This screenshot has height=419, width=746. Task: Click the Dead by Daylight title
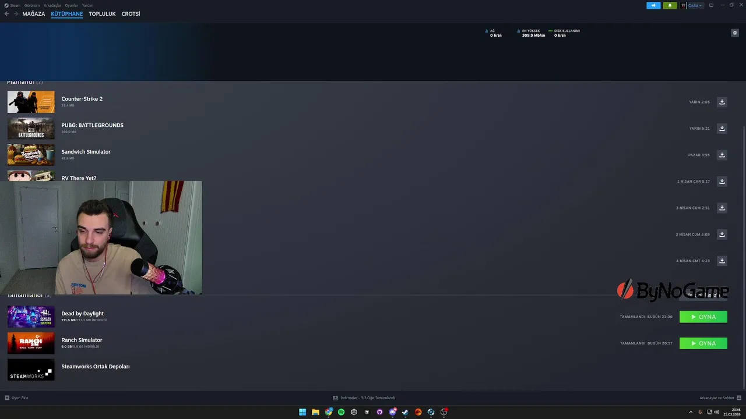[82, 314]
